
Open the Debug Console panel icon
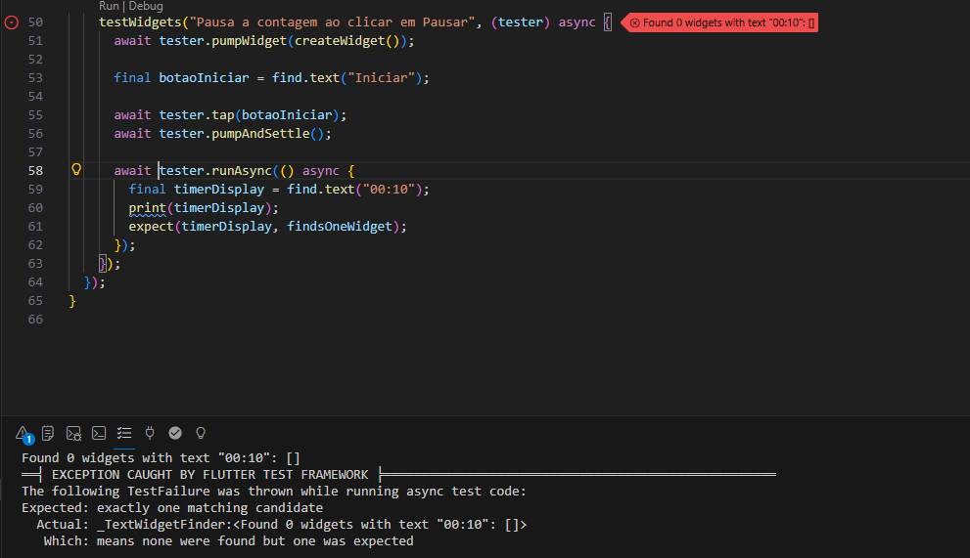[73, 433]
